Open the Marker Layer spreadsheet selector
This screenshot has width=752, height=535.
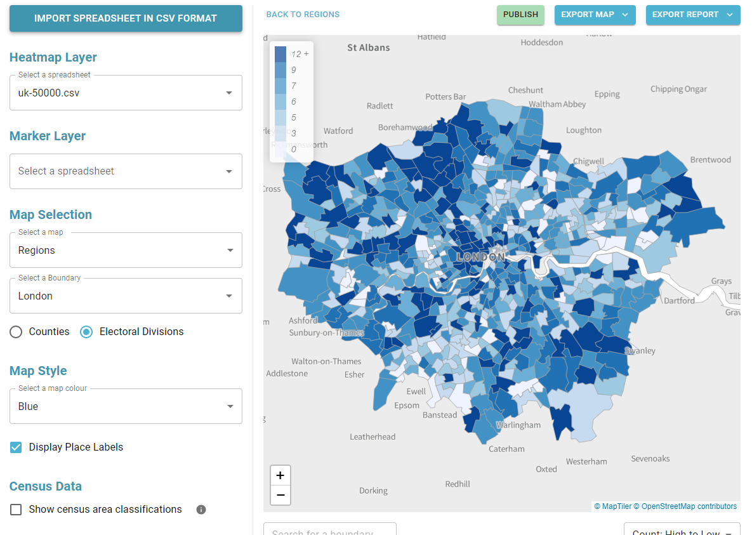click(126, 171)
